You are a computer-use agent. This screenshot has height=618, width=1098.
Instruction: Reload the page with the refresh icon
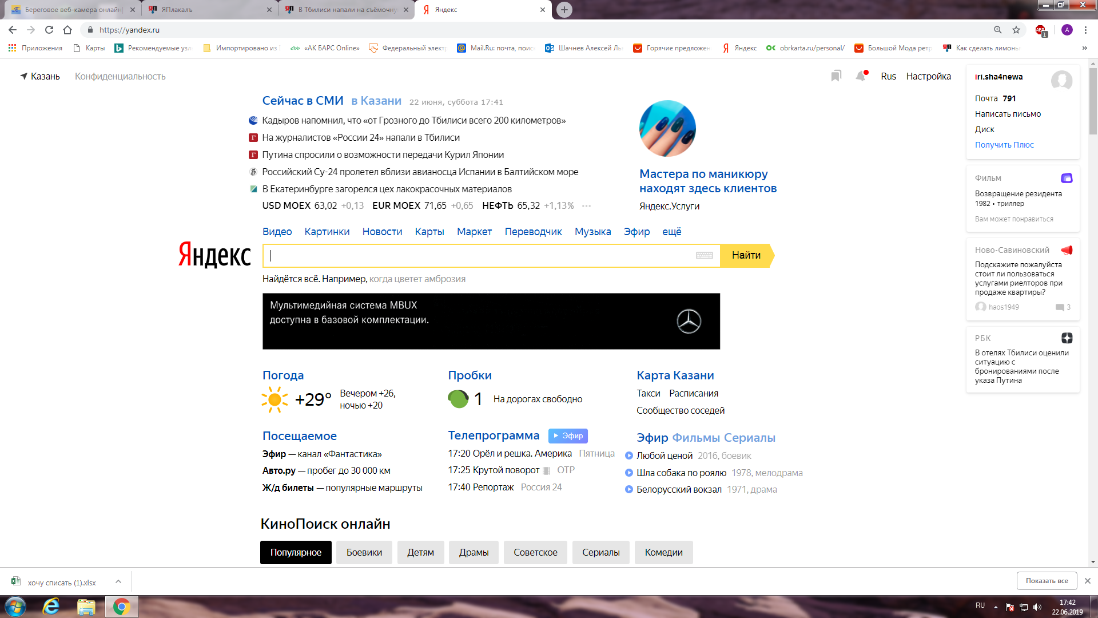pos(49,30)
